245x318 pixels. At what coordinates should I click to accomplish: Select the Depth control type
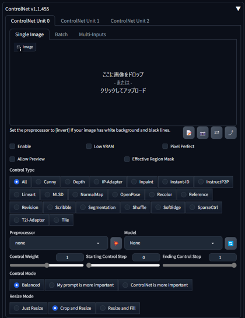(75, 182)
